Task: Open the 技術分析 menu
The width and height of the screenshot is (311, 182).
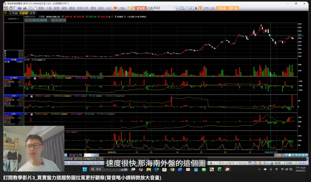Action: pyautogui.click(x=82, y=8)
